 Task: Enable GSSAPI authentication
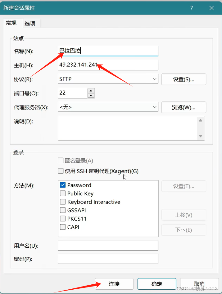point(62,210)
